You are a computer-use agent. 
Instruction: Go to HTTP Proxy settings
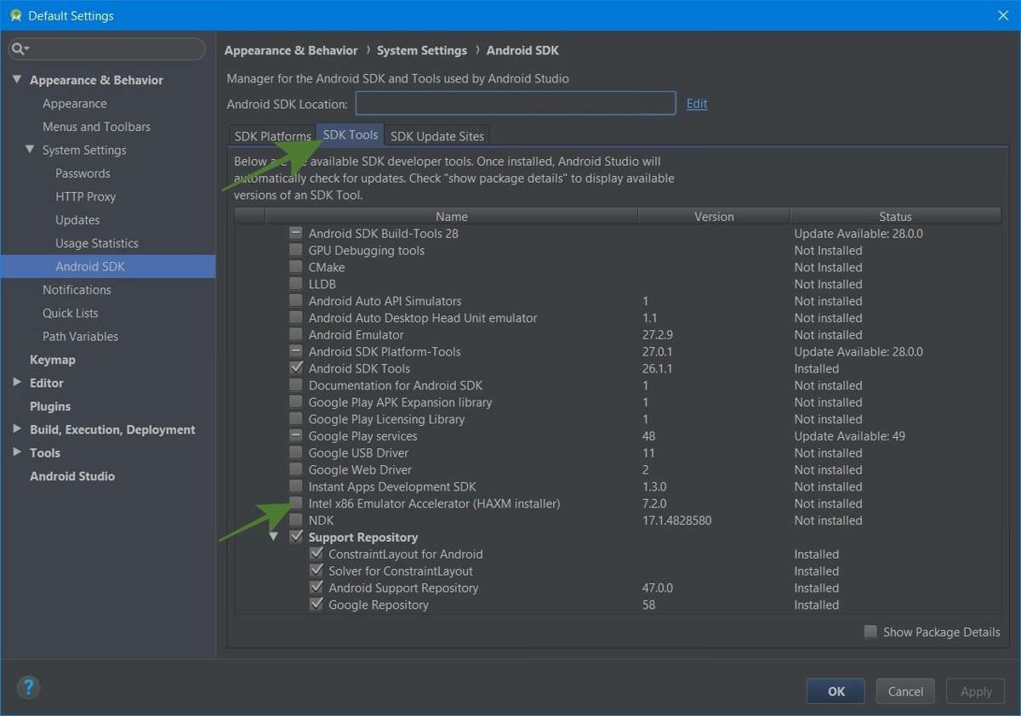[85, 196]
